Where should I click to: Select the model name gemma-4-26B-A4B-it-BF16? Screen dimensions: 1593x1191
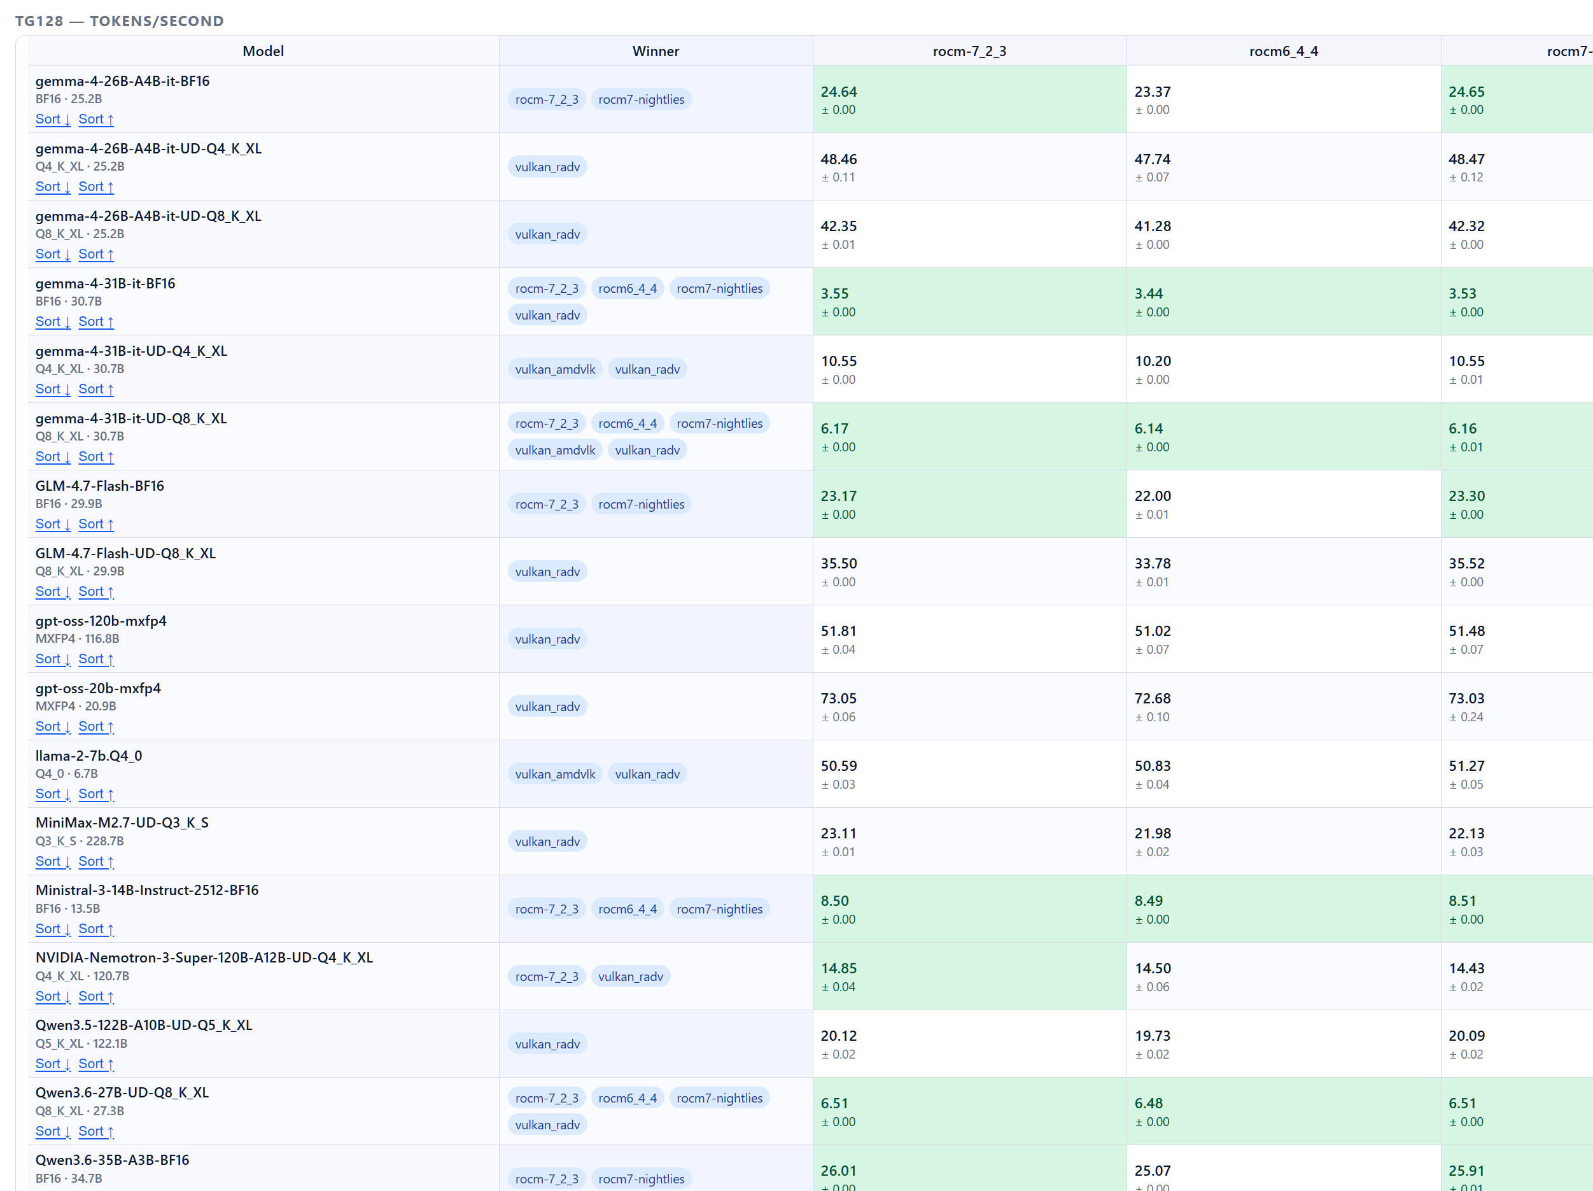coord(122,81)
